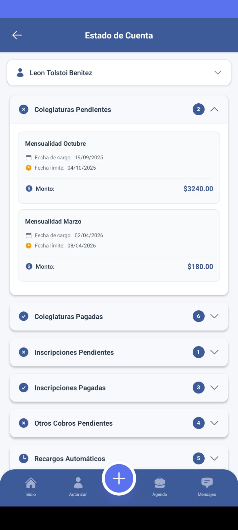Expand the Inscripciones Pendientes chevron
The height and width of the screenshot is (530, 238).
[x=214, y=352]
